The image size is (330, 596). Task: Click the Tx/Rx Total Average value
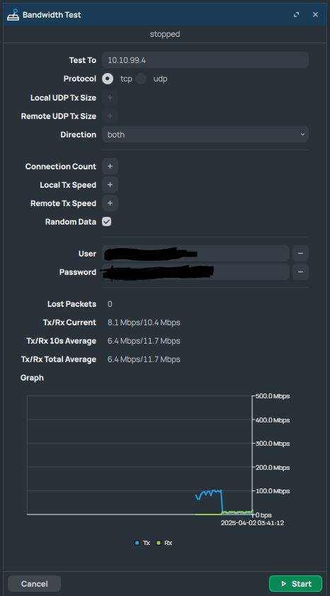(144, 359)
